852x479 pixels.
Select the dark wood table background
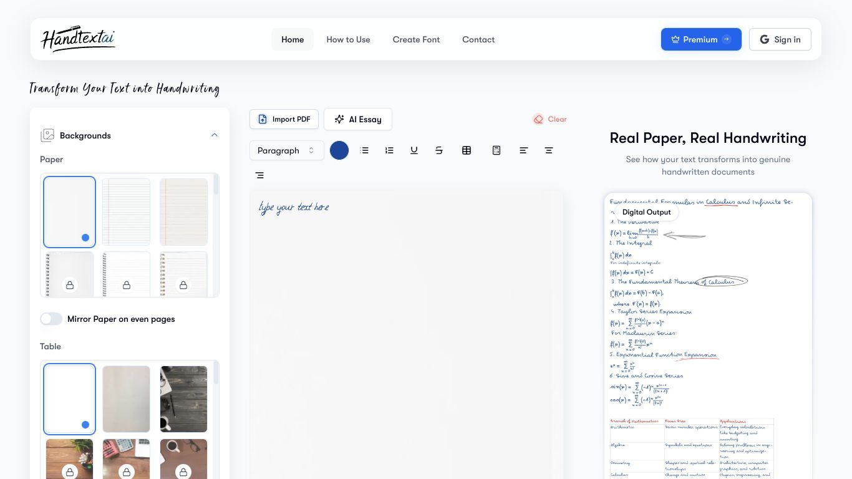pos(183,399)
